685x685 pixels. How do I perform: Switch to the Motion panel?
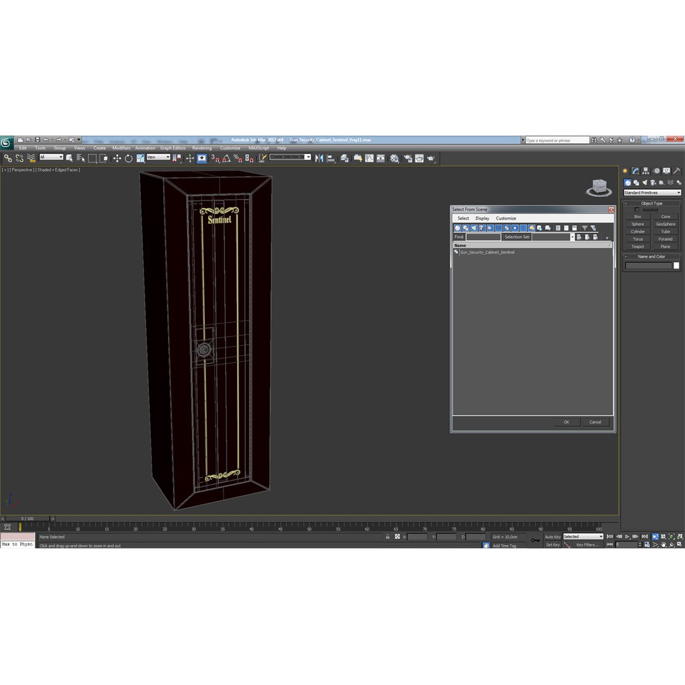(x=656, y=171)
